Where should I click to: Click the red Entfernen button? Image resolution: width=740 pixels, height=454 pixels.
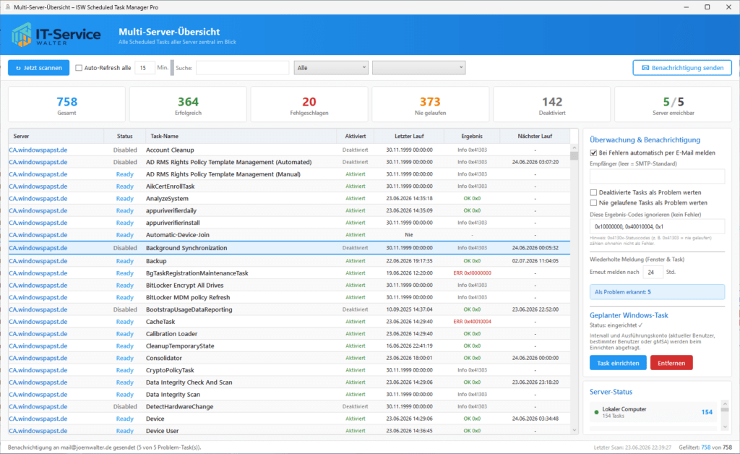pyautogui.click(x=671, y=363)
